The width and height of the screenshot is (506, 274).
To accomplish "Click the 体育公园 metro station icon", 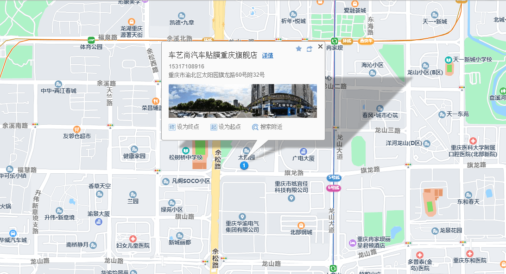I will coord(91,40).
